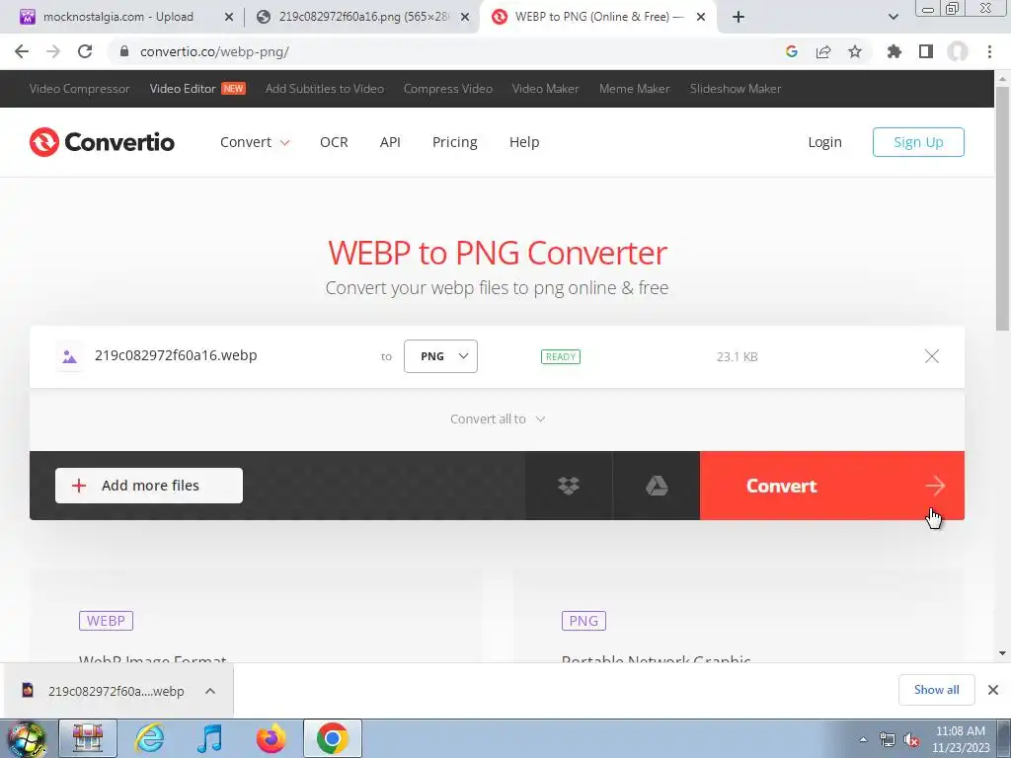This screenshot has width=1011, height=758.
Task: Open OCR page
Action: (x=334, y=142)
